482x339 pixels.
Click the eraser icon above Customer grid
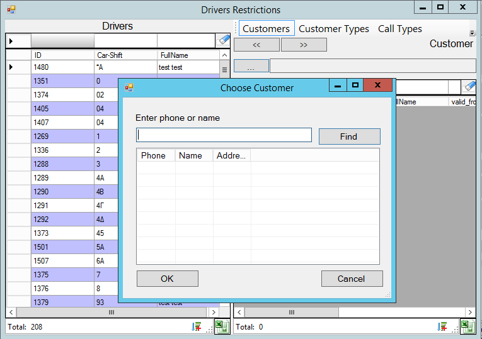coord(469,87)
